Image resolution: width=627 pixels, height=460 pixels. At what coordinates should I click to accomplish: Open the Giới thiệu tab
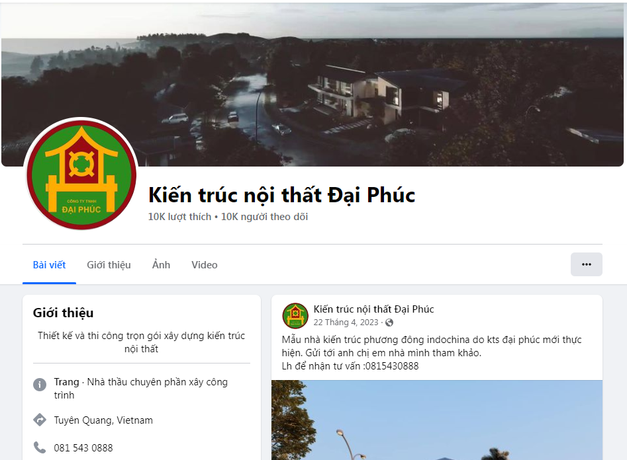[x=109, y=265]
